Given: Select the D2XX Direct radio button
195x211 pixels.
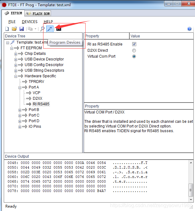Looking at the screenshot, I should tap(134, 50).
